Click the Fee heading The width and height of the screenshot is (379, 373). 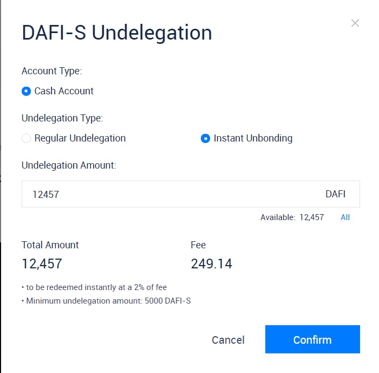[x=198, y=245]
